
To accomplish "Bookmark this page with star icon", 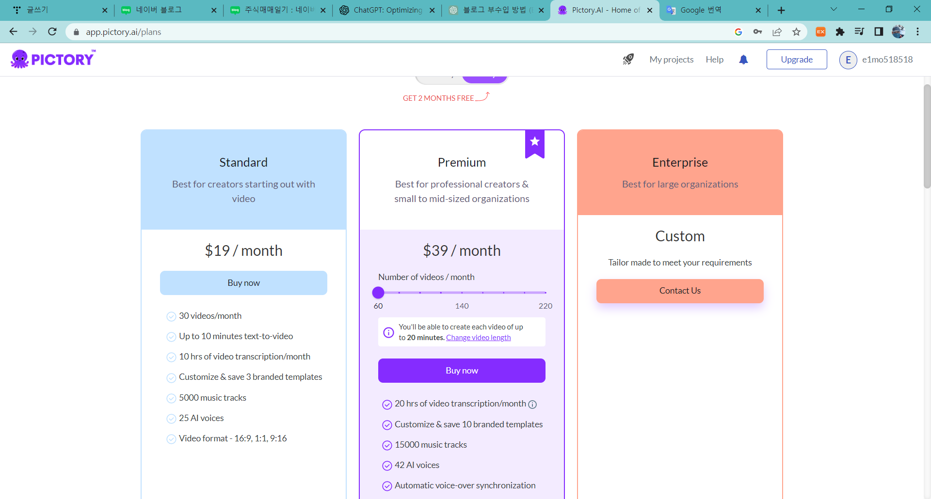I will [796, 31].
